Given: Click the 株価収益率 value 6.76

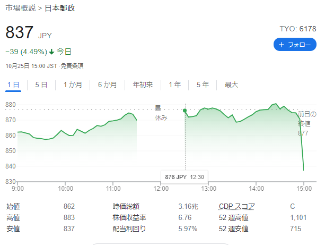Looking at the screenshot, I should coord(185,217).
